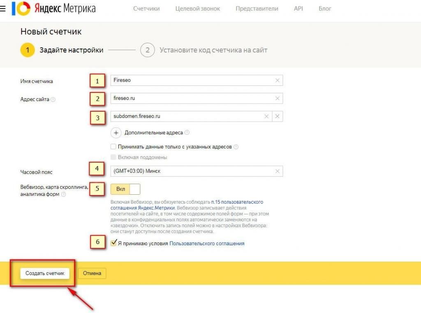Image resolution: width=421 pixels, height=313 pixels.
Task: Clear text in subdomen.fireseo.ru field
Action: (x=266, y=116)
